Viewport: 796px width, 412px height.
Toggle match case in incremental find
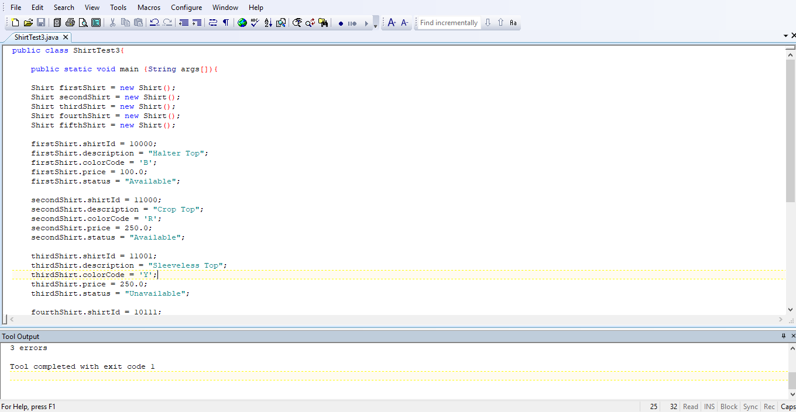pyautogui.click(x=513, y=22)
